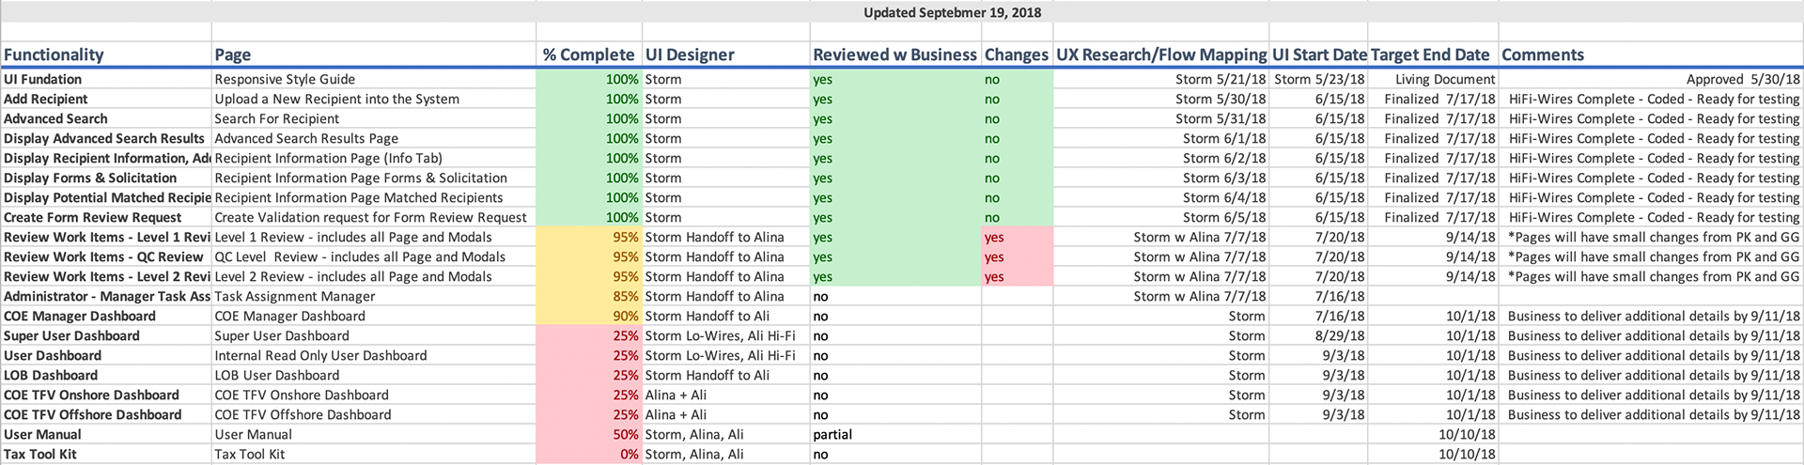Select the 'Living Document' target date cell
This screenshot has width=1804, height=465.
(x=1433, y=79)
